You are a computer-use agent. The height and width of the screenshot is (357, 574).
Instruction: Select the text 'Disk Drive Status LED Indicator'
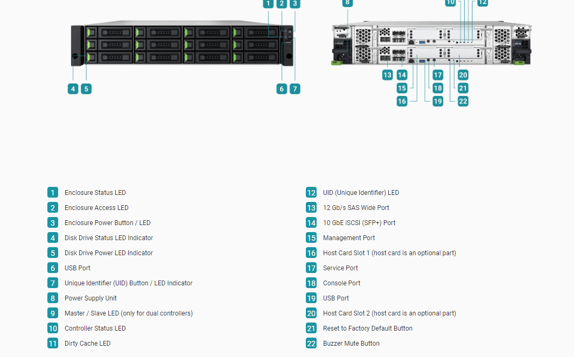coord(109,237)
